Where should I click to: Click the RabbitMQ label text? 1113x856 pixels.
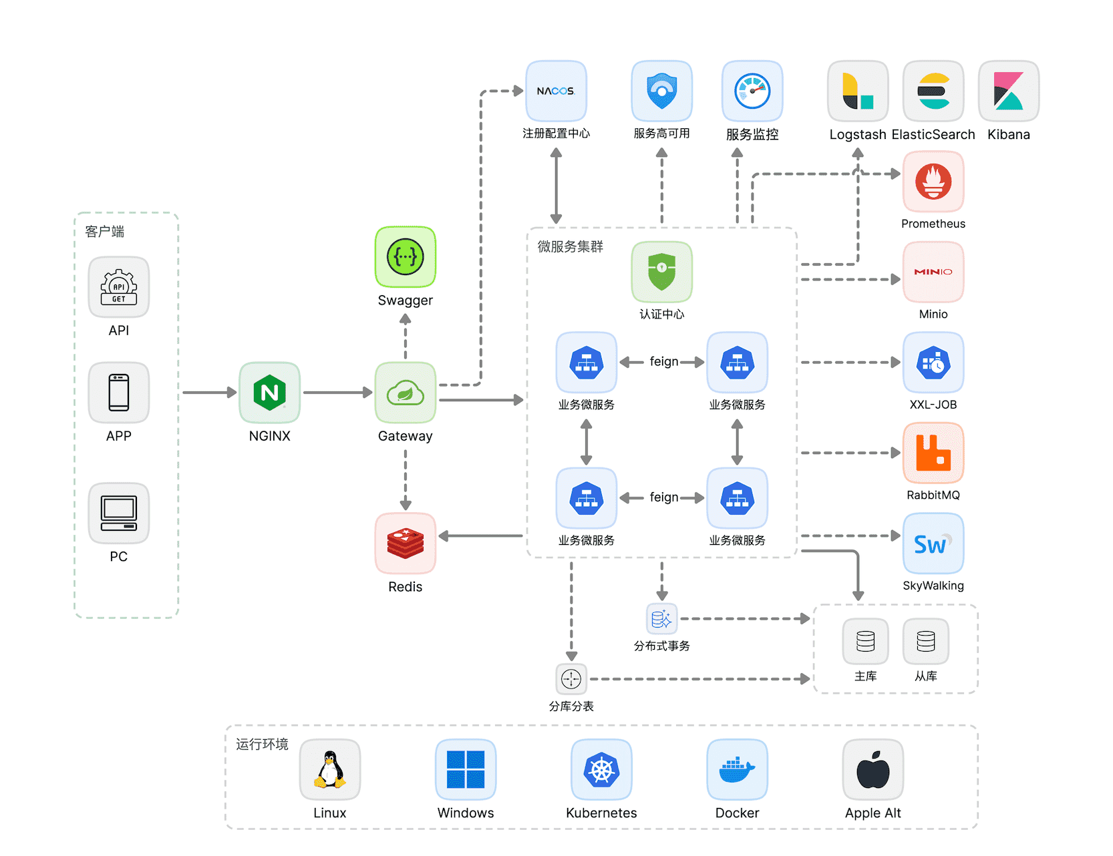point(933,495)
